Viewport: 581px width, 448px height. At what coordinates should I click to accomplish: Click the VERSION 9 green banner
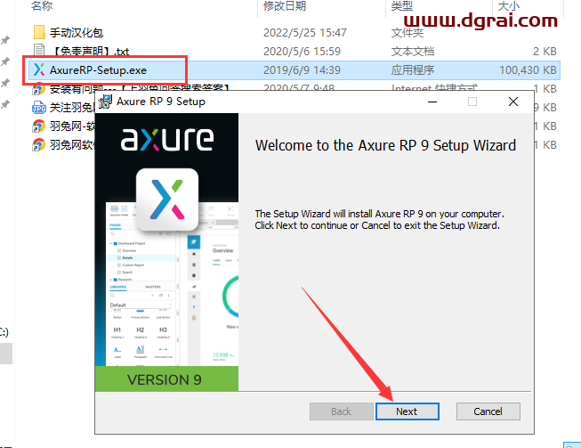point(166,379)
